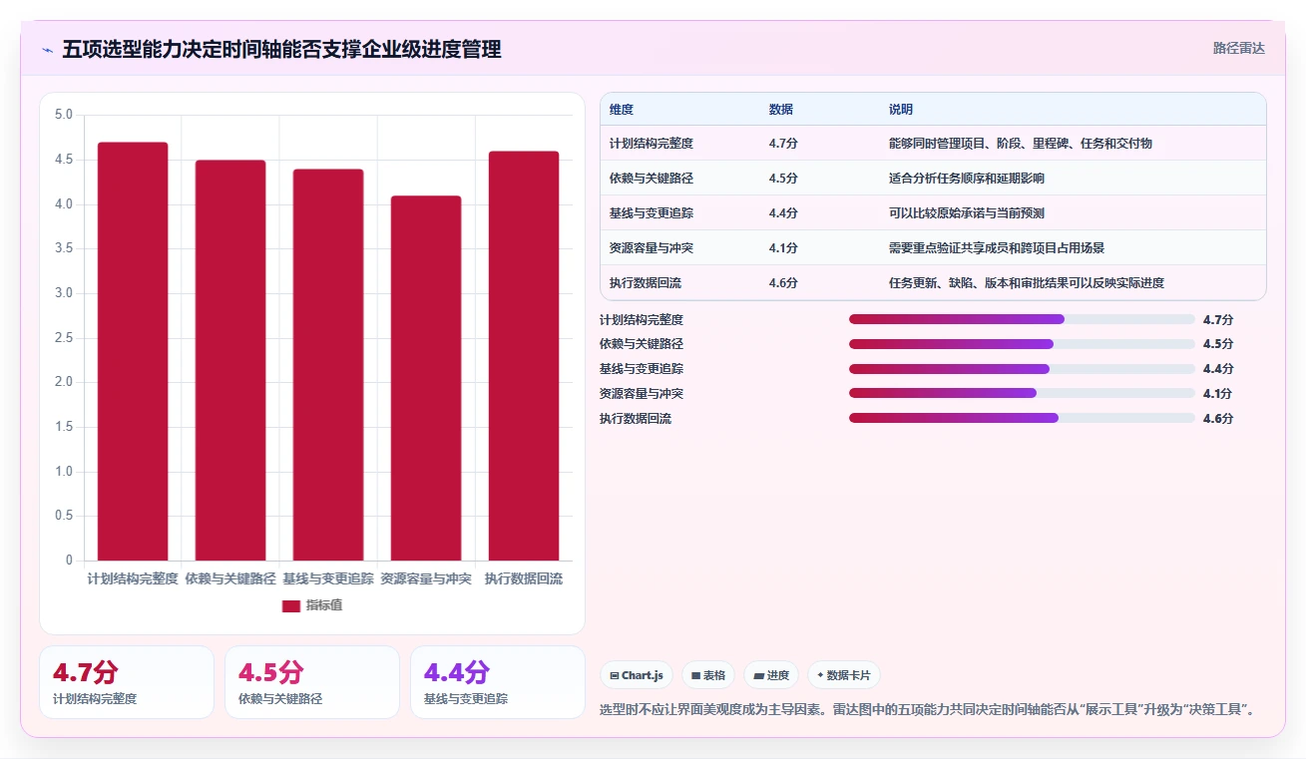The image size is (1306, 759).
Task: Click 4.1分 value beside the progress bar
Action: (x=1218, y=394)
